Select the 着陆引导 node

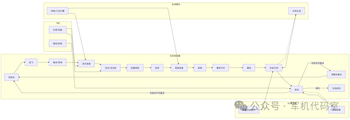coord(221,68)
